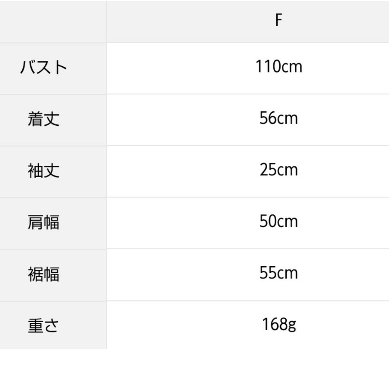The image size is (389, 389).
Task: Select the 袖丈 row label
Action: 44,170
